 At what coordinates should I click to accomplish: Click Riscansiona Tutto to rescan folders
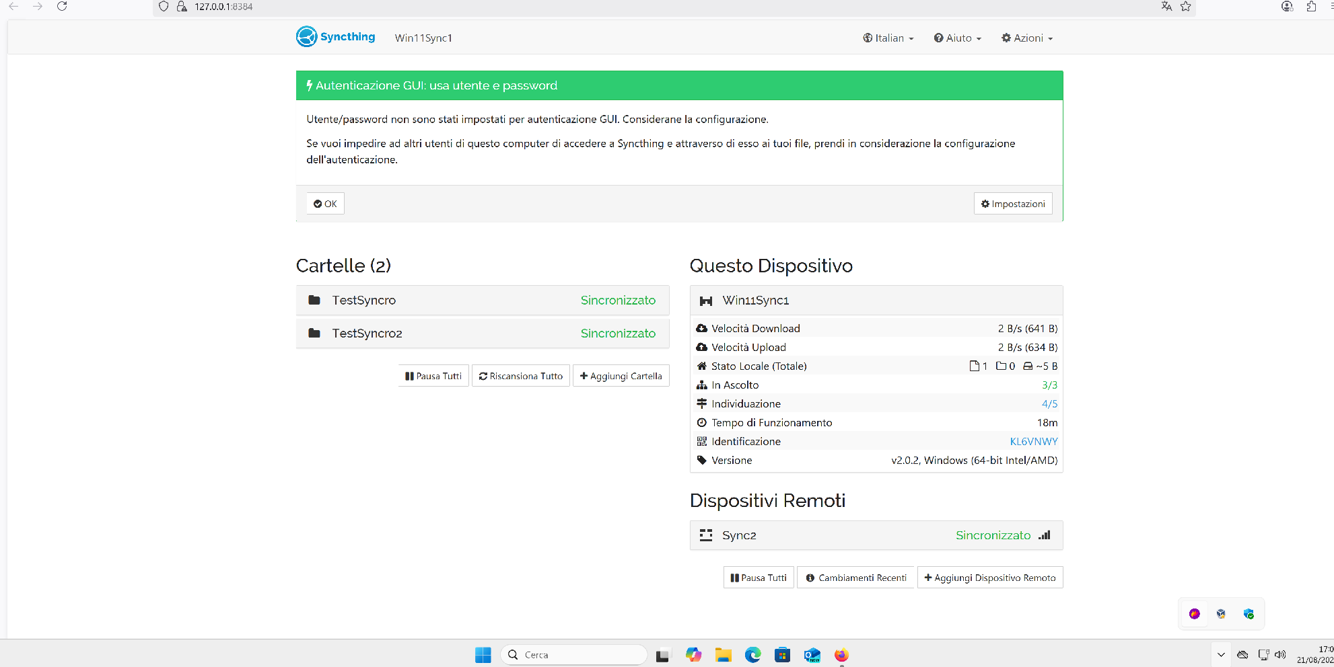520,376
